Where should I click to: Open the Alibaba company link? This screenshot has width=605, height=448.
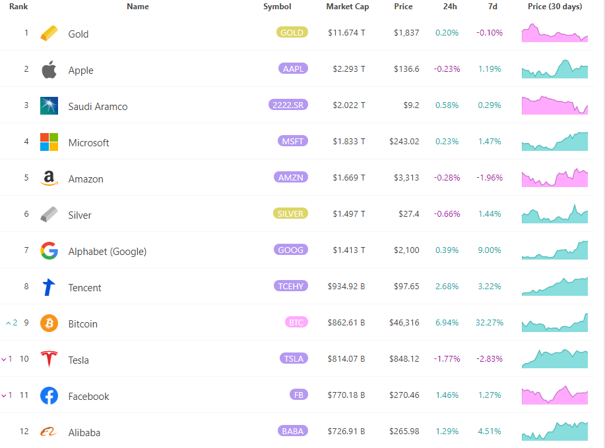click(84, 432)
